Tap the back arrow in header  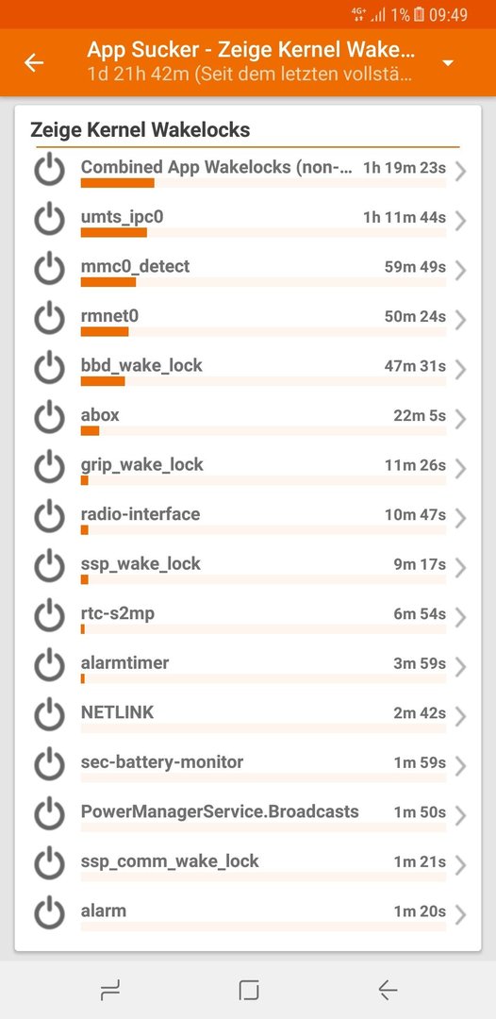pos(34,62)
